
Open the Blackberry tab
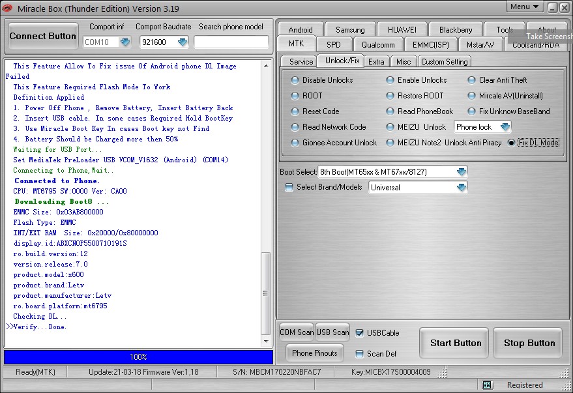tap(456, 29)
